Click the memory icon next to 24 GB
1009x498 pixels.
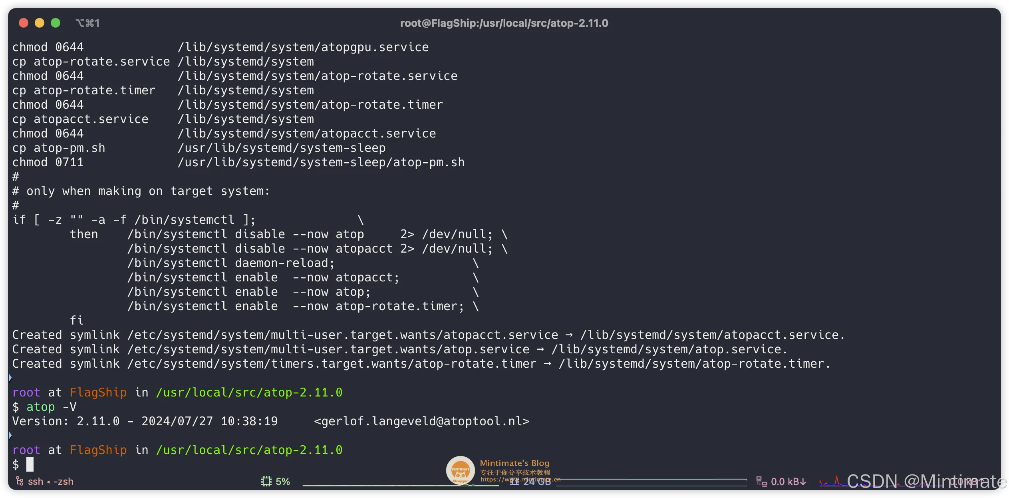pyautogui.click(x=514, y=482)
